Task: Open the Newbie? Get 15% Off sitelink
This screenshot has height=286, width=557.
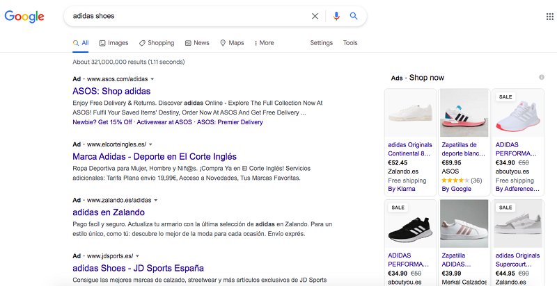Action: click(x=102, y=122)
